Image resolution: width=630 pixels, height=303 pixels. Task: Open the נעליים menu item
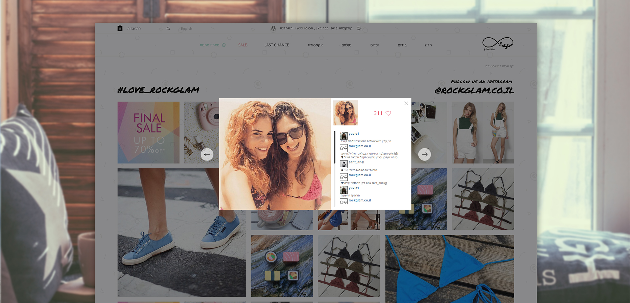(x=346, y=45)
